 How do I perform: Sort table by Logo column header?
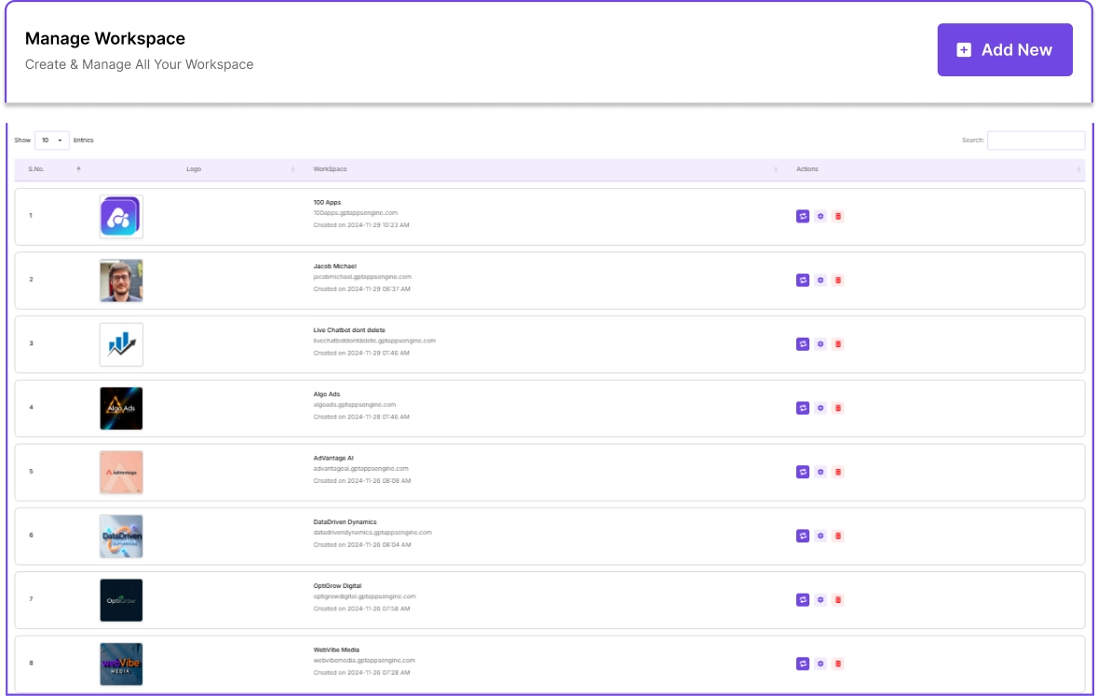tap(194, 169)
